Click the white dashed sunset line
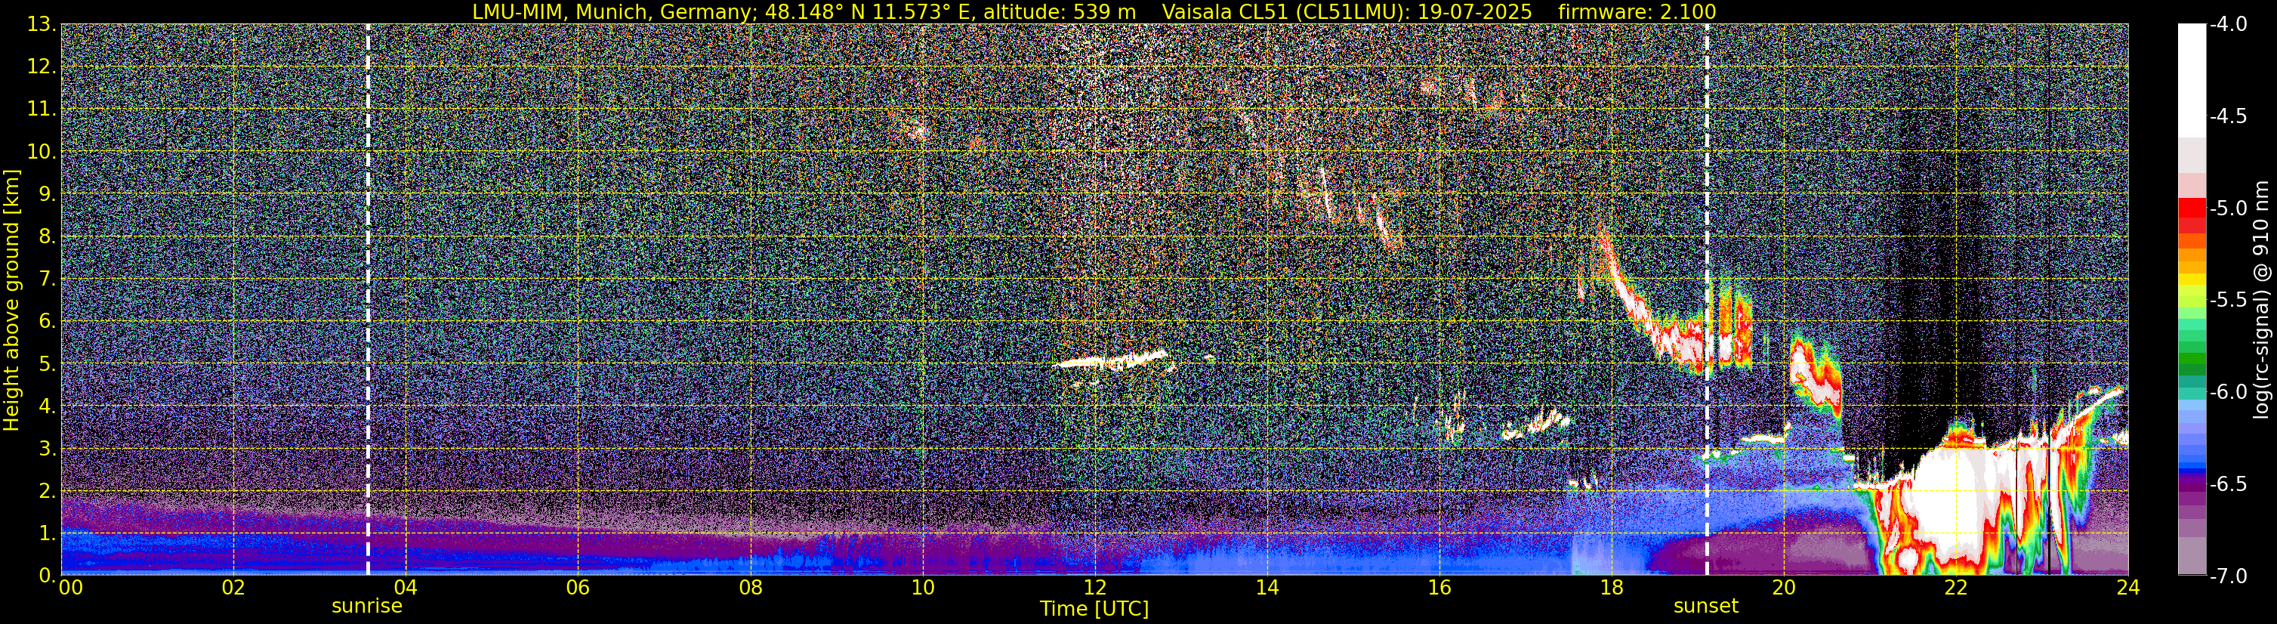Viewport: 2277px width, 624px height. 1706,298
